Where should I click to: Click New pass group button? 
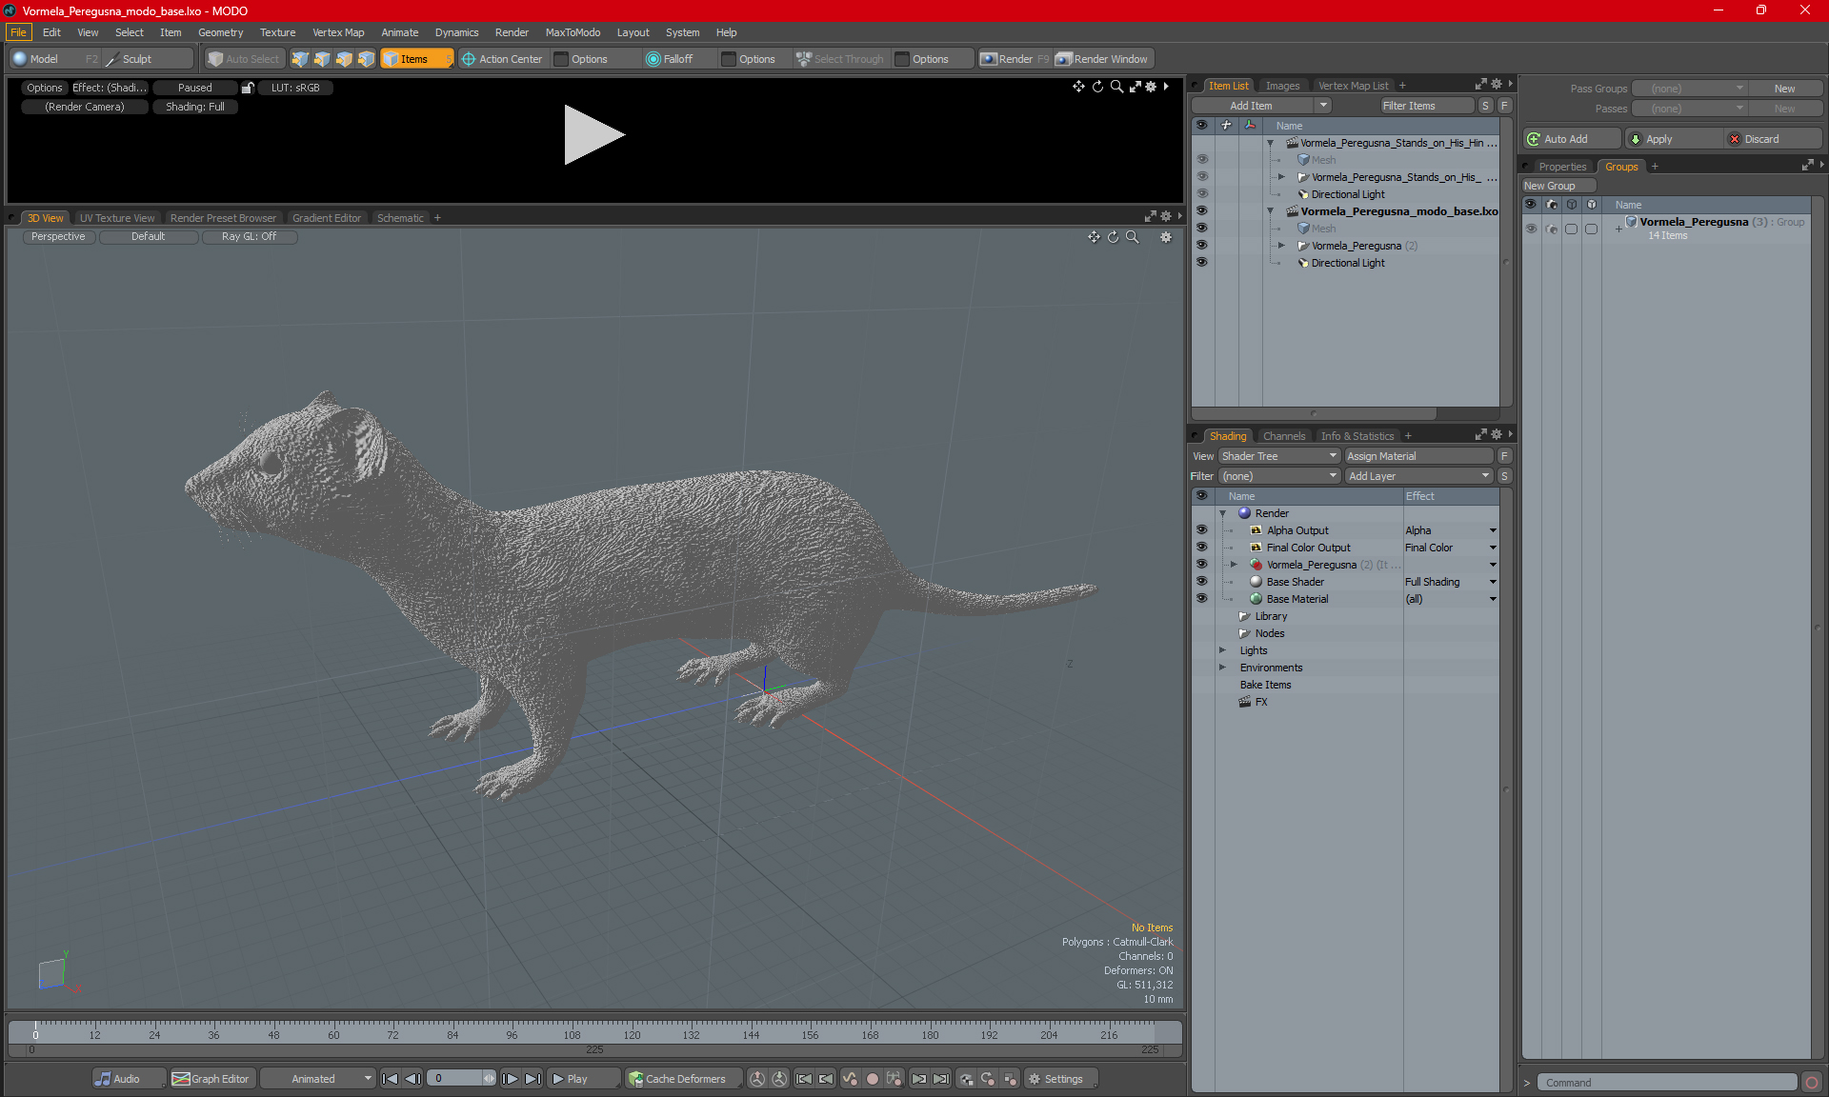coord(1784,89)
